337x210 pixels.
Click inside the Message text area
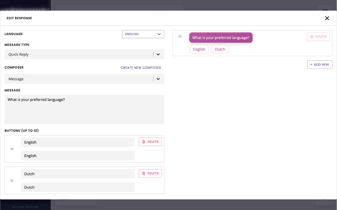[84, 109]
